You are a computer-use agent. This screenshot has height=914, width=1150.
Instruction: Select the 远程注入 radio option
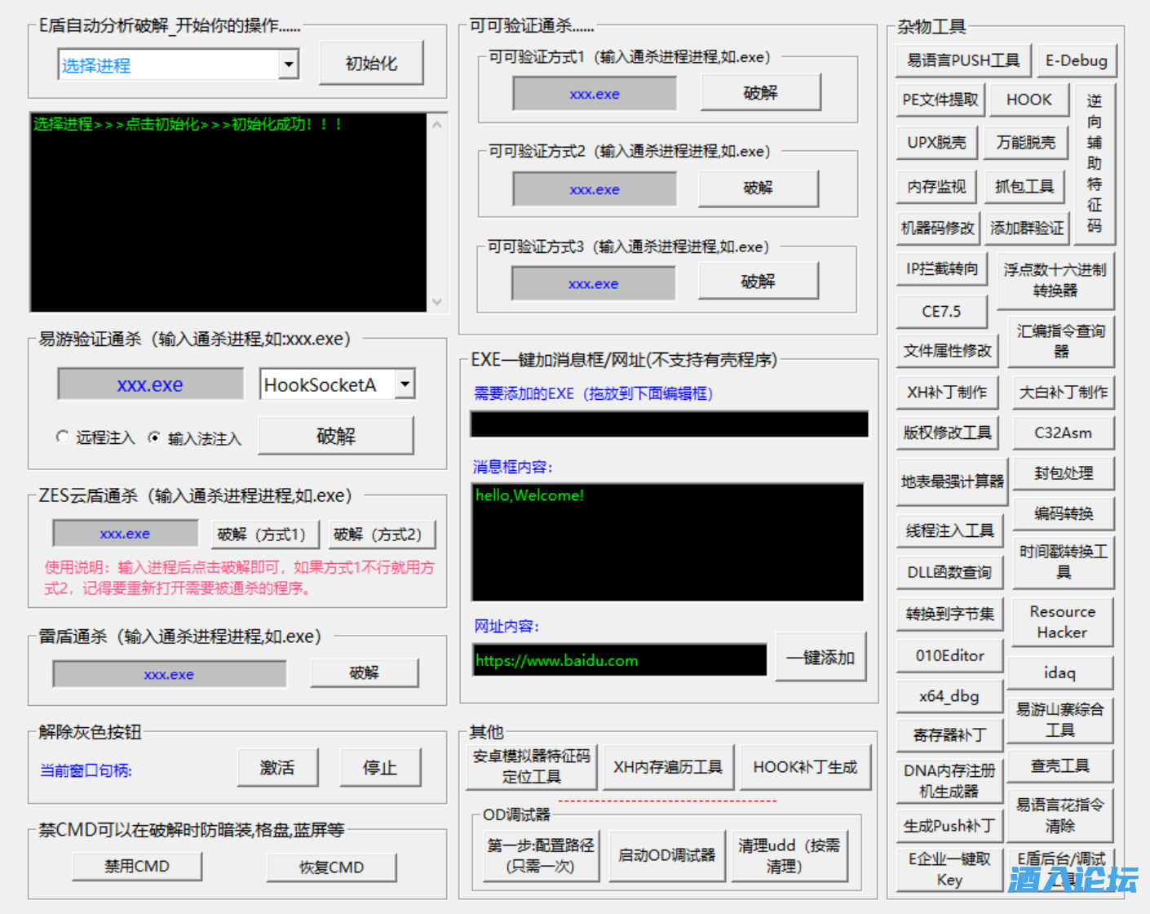click(63, 437)
